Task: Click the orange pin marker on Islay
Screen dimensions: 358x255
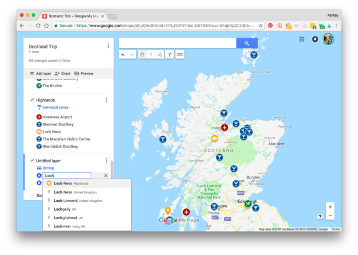Action: coord(168,210)
